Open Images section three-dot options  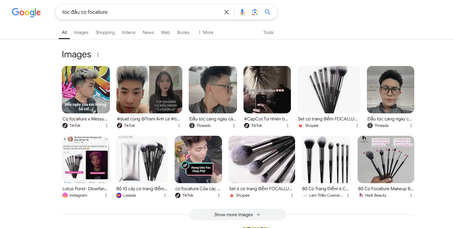[98, 55]
